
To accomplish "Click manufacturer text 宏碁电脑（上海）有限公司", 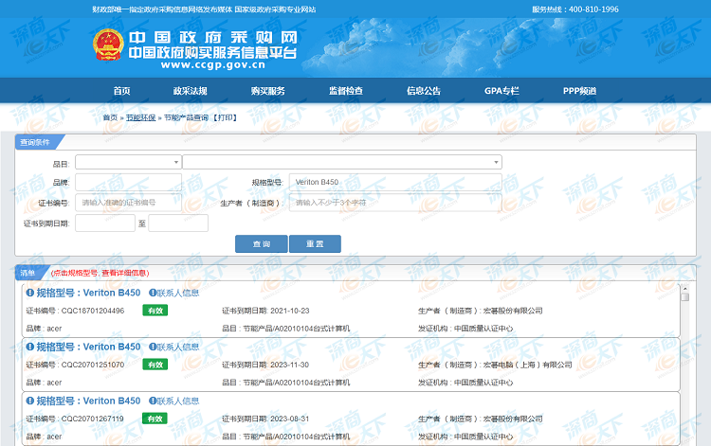I will click(x=528, y=365).
